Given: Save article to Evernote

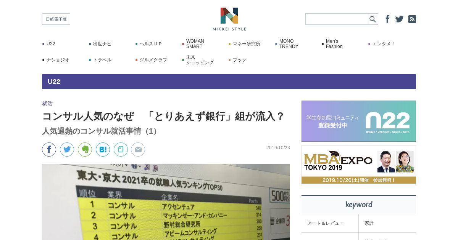Looking at the screenshot, I should (85, 149).
